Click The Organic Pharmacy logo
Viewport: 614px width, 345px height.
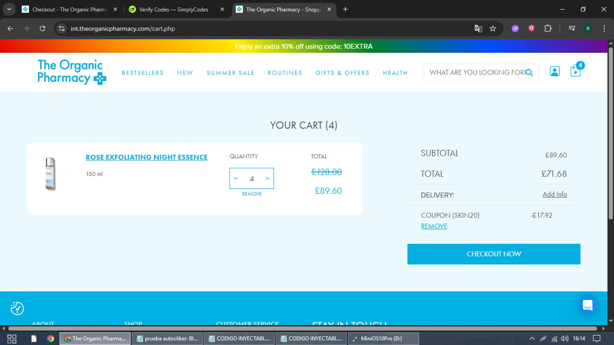72,72
